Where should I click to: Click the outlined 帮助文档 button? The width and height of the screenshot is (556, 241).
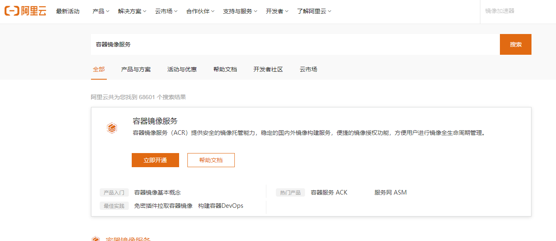211,160
